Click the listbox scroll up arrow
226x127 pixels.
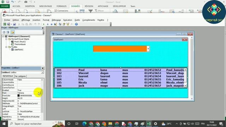click(185, 70)
